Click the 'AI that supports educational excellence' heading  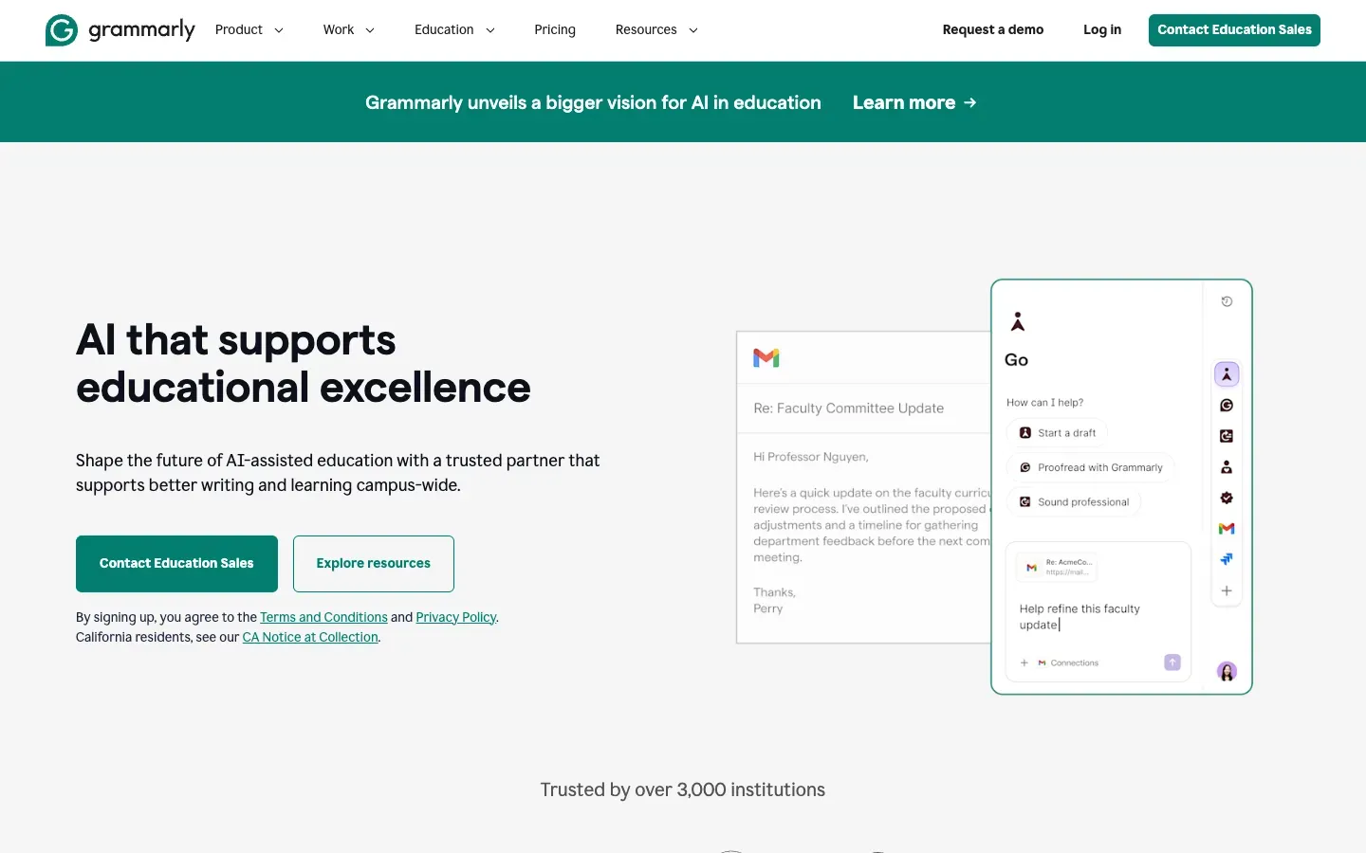304,364
